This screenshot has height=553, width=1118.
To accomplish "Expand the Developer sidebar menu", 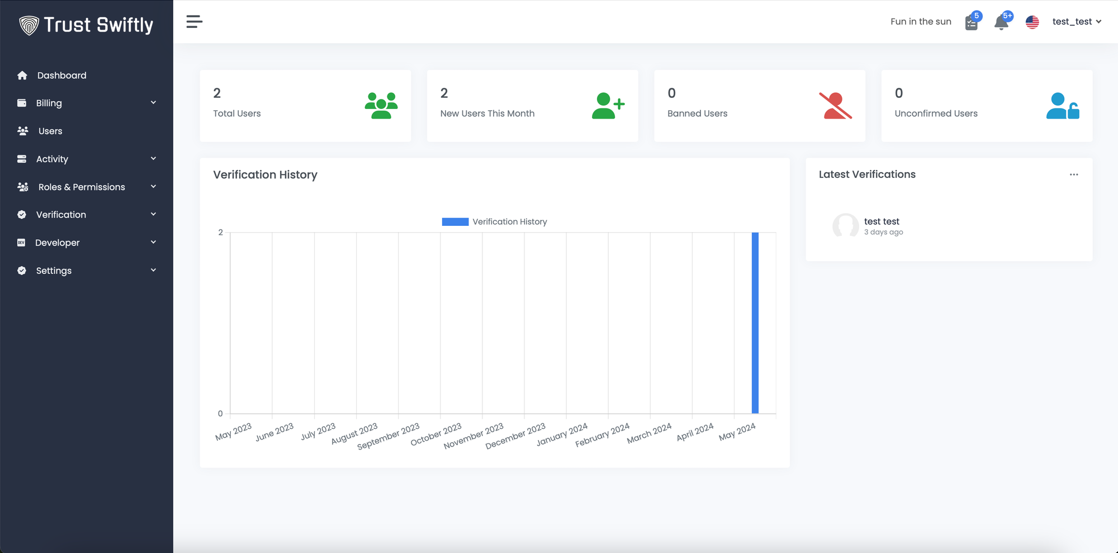I will point(87,243).
